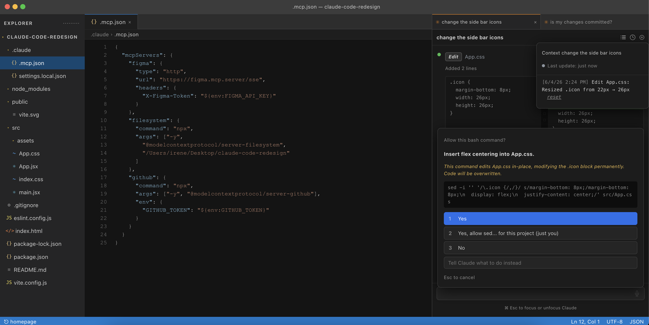The image size is (649, 325).
Task: Click UTF-8 encoding in status bar
Action: pyautogui.click(x=614, y=321)
